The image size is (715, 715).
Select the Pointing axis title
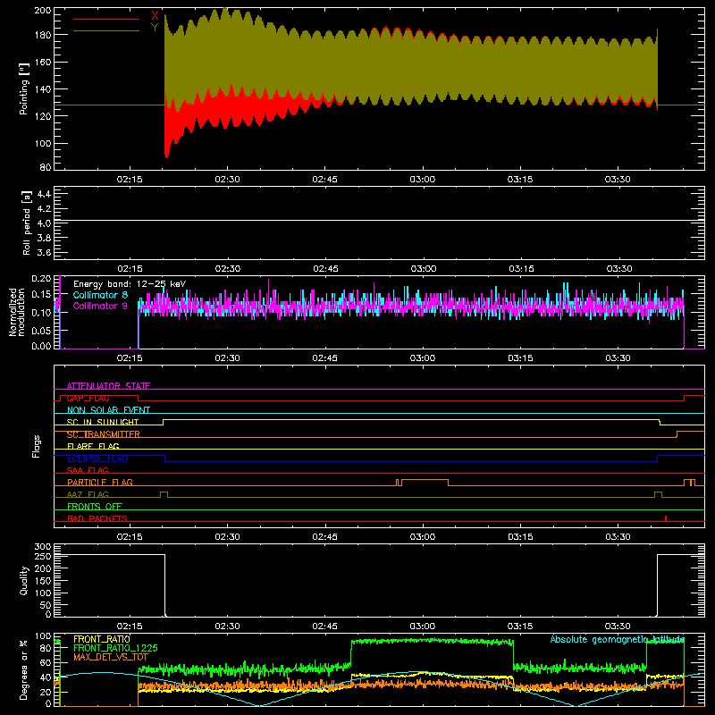24,88
